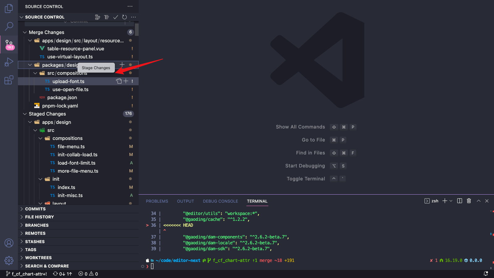Open staged file more-file-menu.ts

[78, 171]
